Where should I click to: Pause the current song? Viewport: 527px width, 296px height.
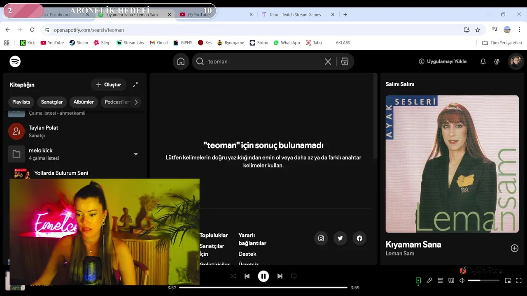(x=263, y=276)
